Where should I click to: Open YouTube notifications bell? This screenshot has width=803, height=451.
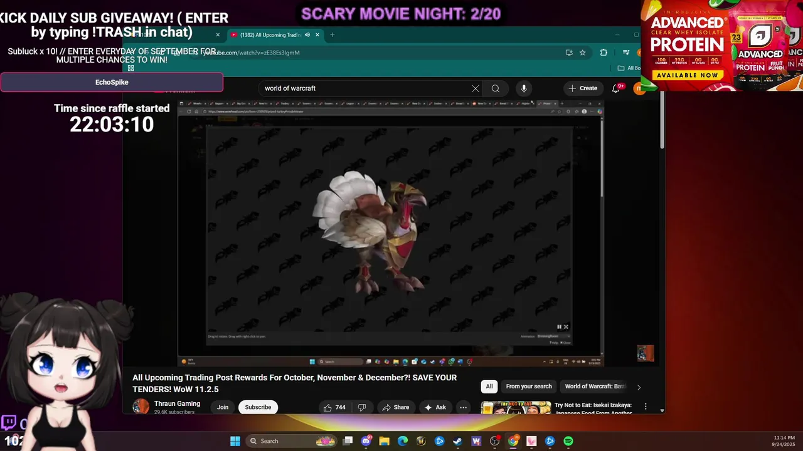coord(617,88)
